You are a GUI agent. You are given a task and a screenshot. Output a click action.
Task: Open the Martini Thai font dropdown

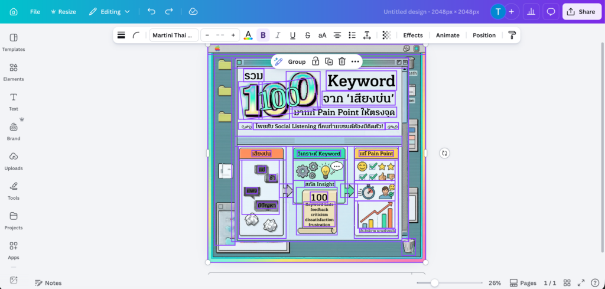click(x=174, y=35)
